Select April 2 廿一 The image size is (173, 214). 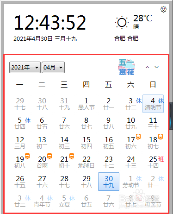[x=109, y=104]
